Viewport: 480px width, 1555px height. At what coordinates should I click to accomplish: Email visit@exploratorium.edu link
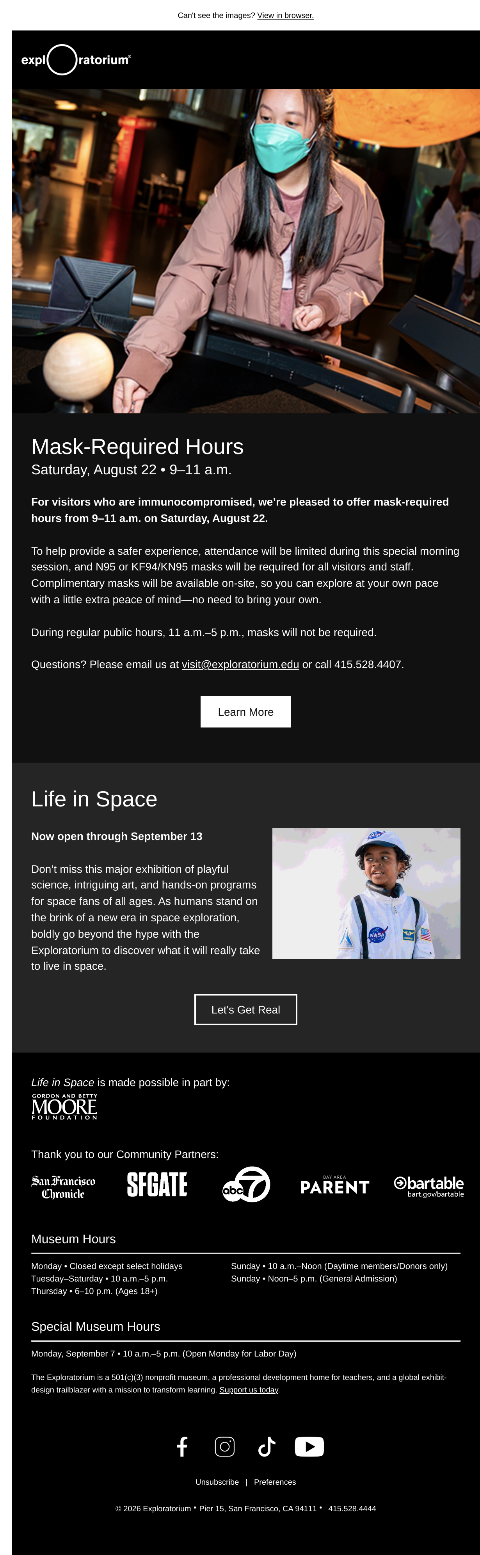coord(240,664)
